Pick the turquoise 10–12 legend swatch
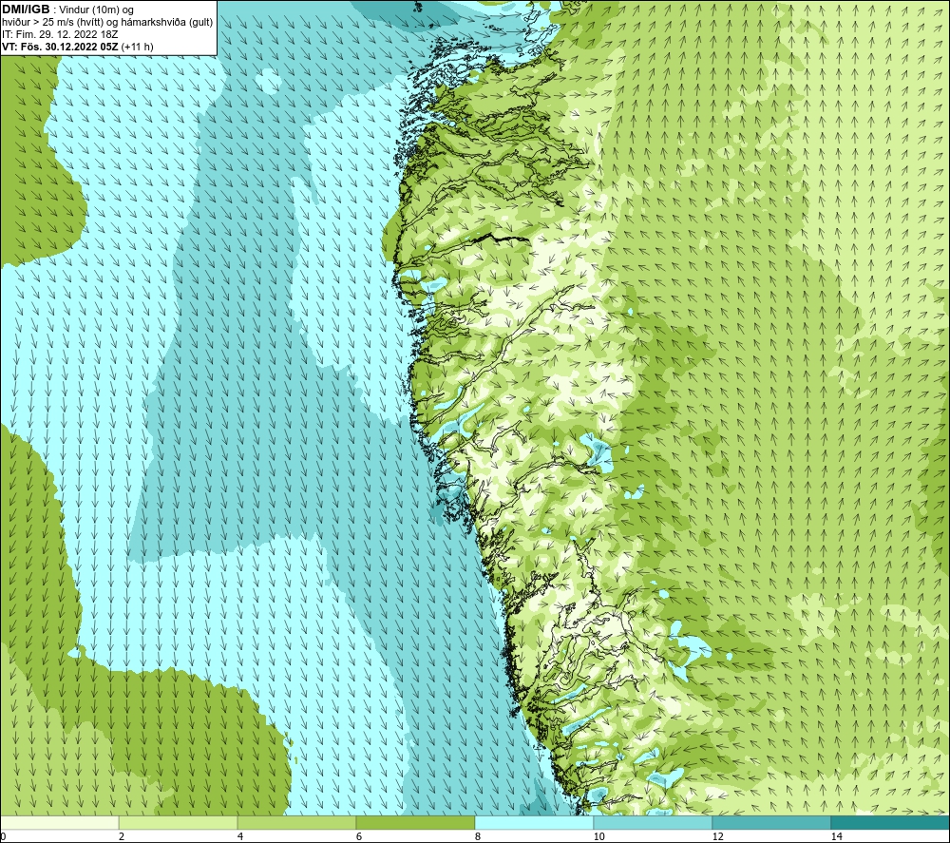The image size is (950, 843). [x=654, y=822]
